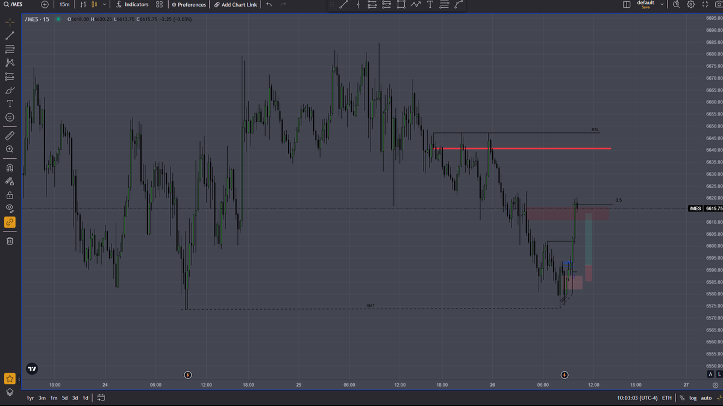723x406 pixels.
Task: Select path tool in favorites toolbar
Action: coord(416,4)
